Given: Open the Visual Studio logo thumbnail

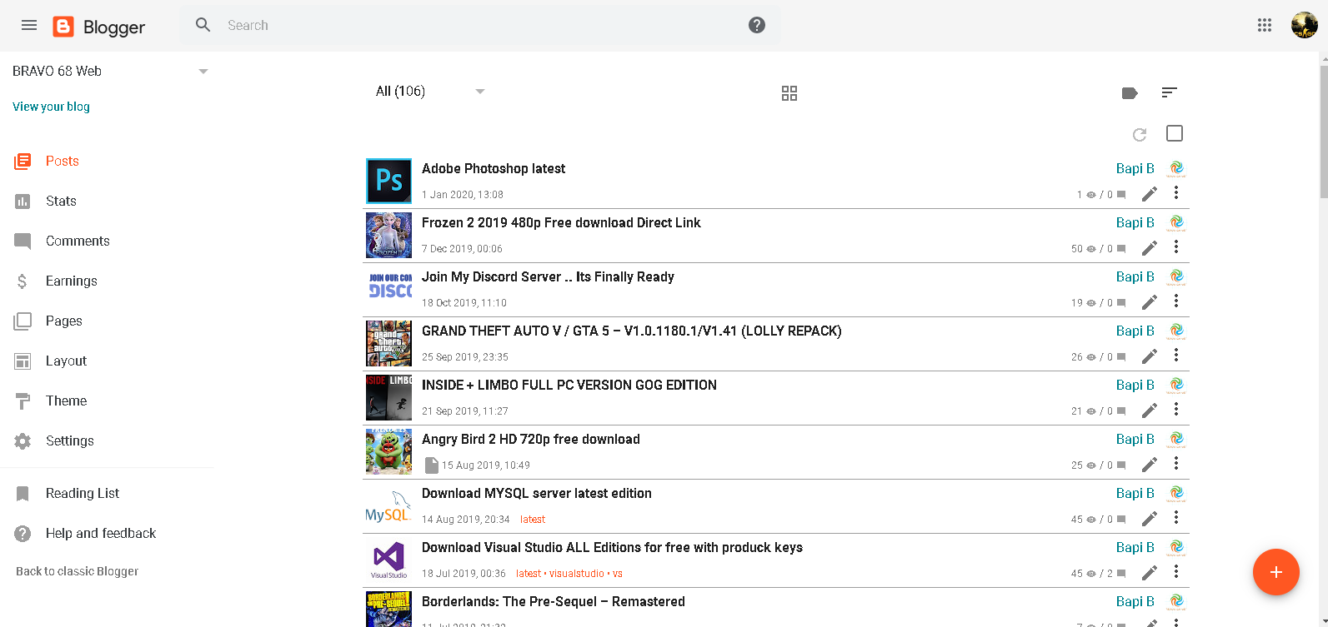Looking at the screenshot, I should 389,560.
